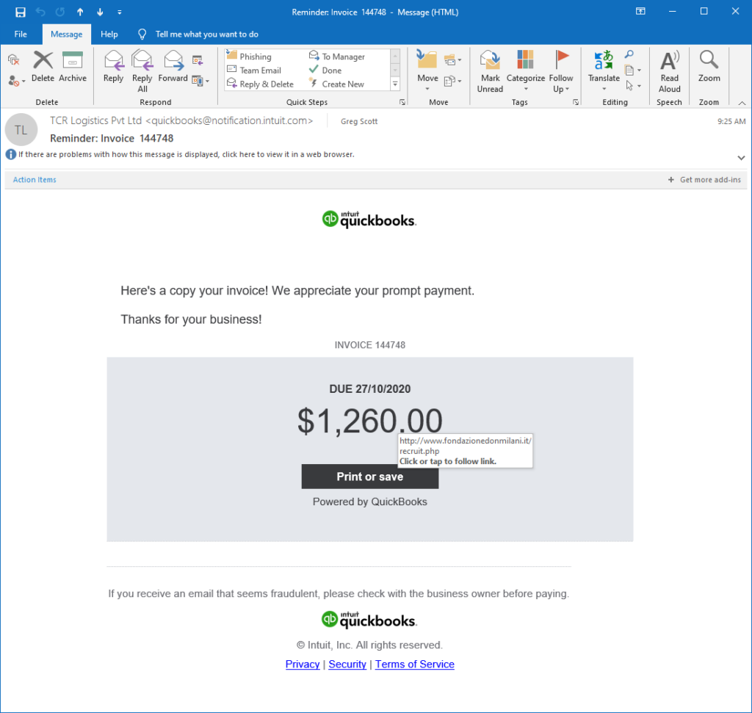Open Tags dialog launcher
The height and width of the screenshot is (713, 752).
(x=576, y=102)
